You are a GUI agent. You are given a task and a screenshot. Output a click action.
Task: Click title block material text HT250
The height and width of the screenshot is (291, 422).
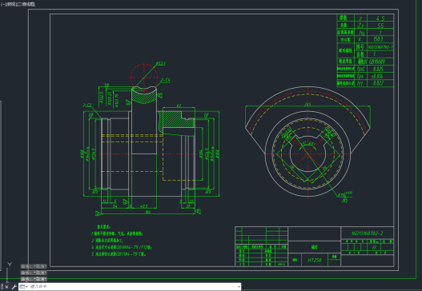click(x=315, y=260)
